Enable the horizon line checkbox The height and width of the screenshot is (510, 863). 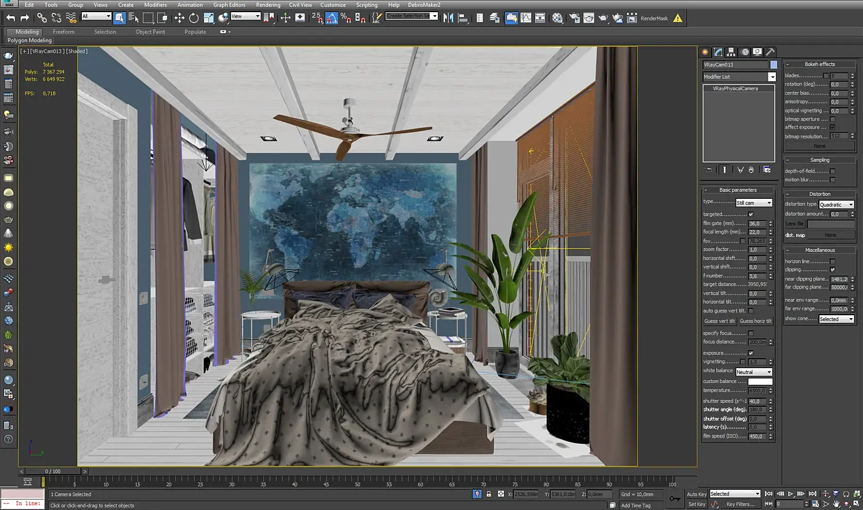832,261
